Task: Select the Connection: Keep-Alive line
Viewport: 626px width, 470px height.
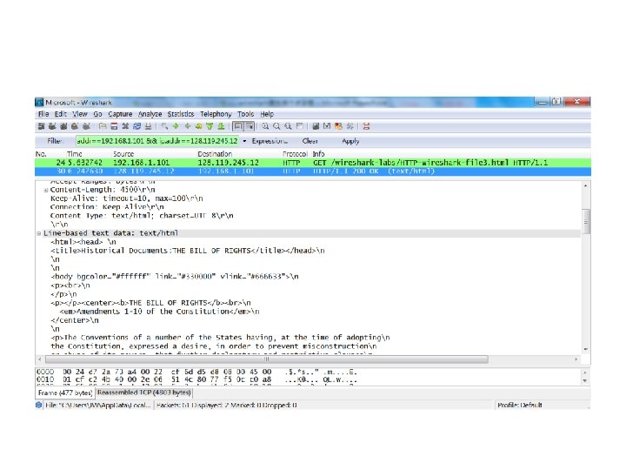Action: point(107,207)
